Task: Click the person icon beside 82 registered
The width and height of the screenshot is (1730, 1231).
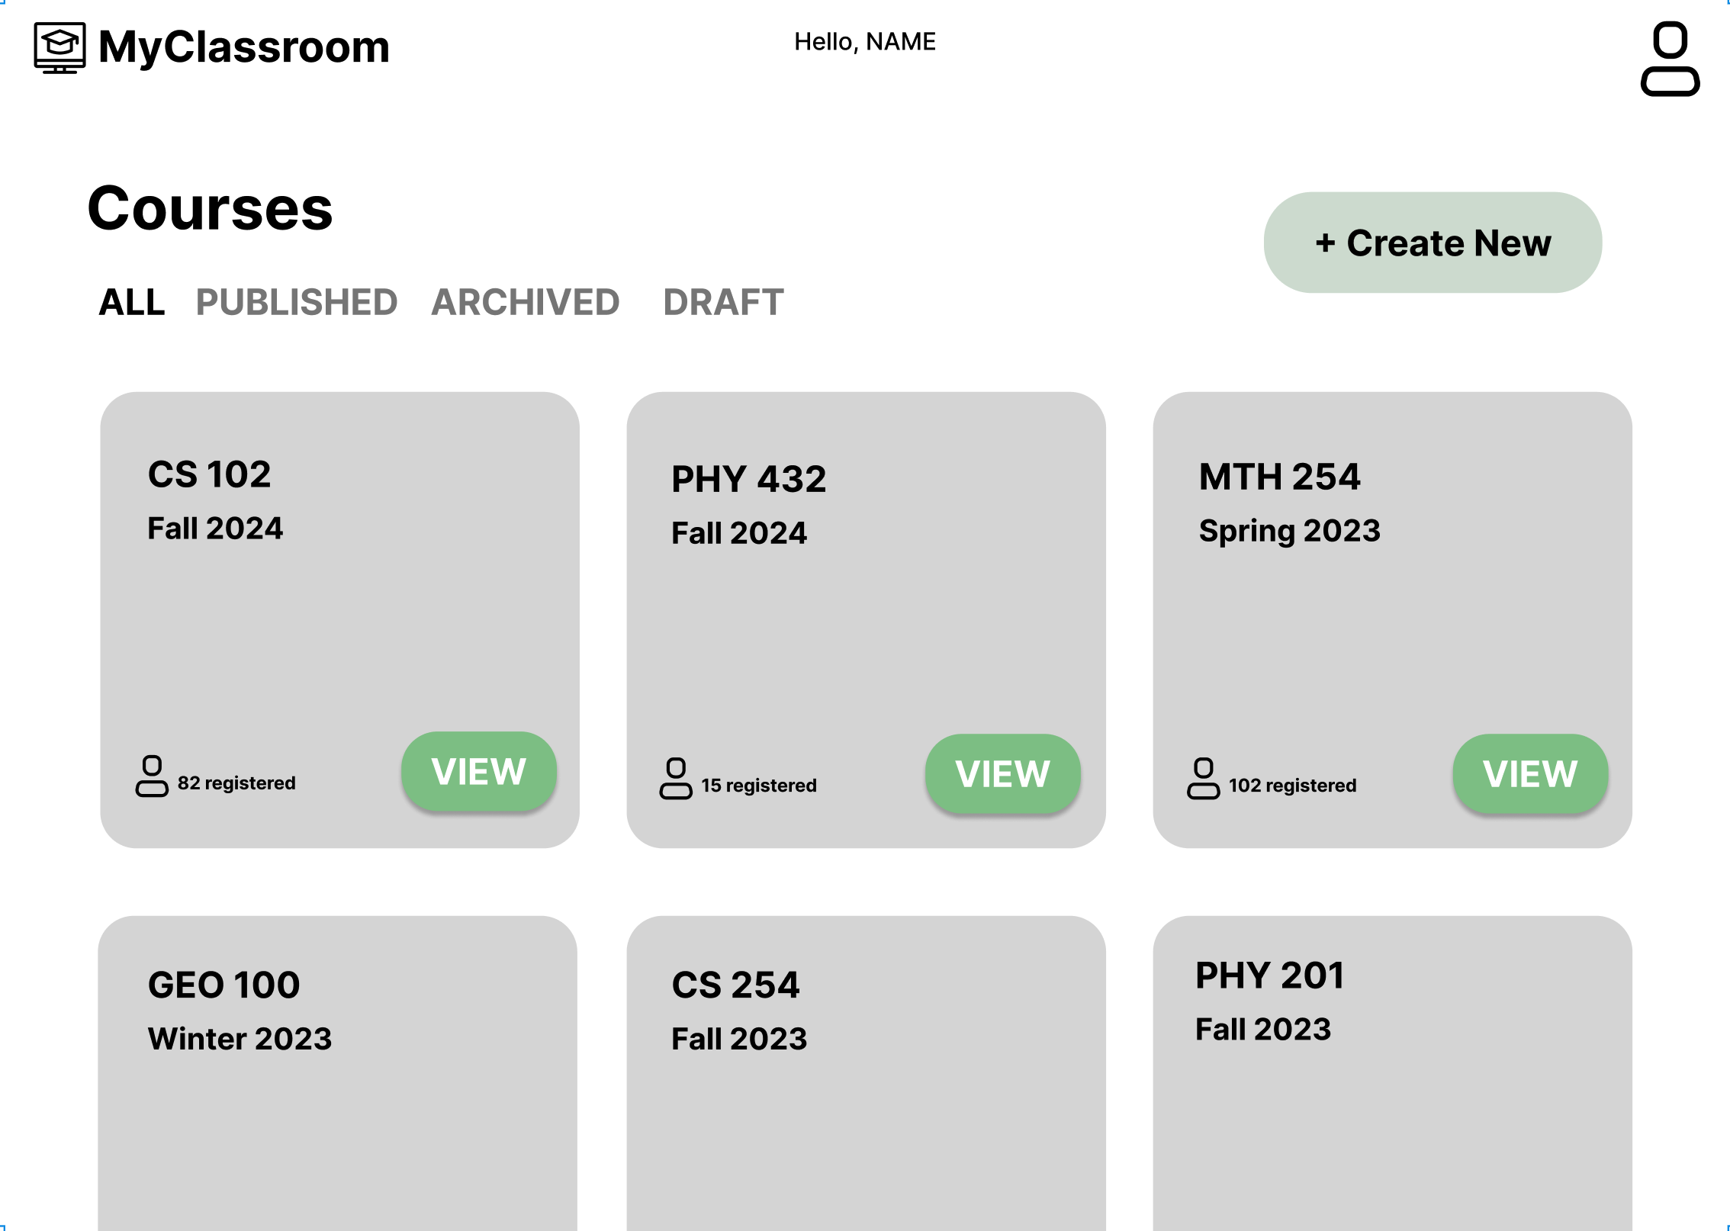Action: pyautogui.click(x=152, y=776)
